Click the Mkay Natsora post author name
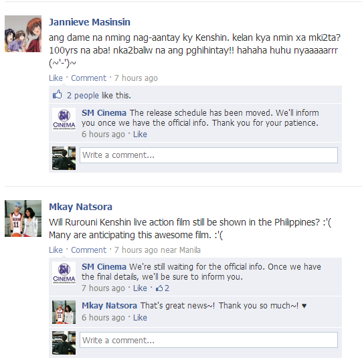Screen dimensions: 362x364 (x=80, y=207)
